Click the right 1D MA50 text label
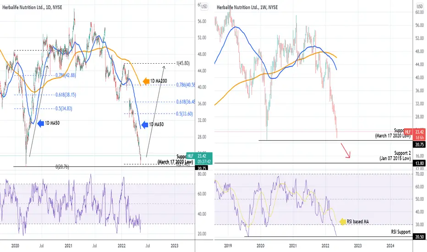The height and width of the screenshot is (252, 427). click(x=156, y=125)
